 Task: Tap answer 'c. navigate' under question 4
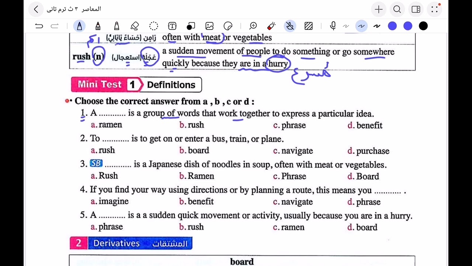point(293,202)
